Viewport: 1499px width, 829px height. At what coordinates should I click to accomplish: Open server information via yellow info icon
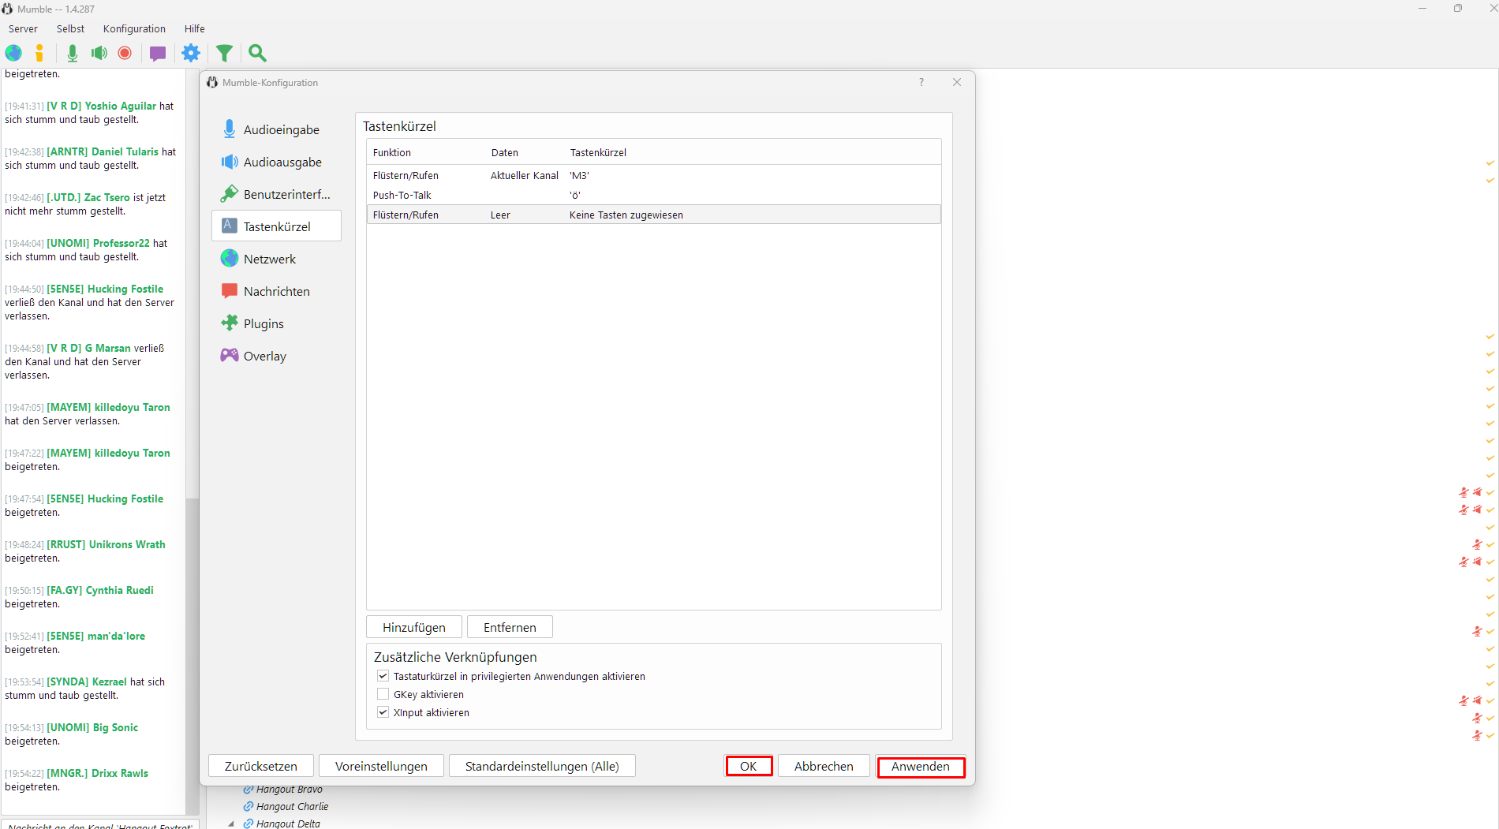tap(39, 53)
